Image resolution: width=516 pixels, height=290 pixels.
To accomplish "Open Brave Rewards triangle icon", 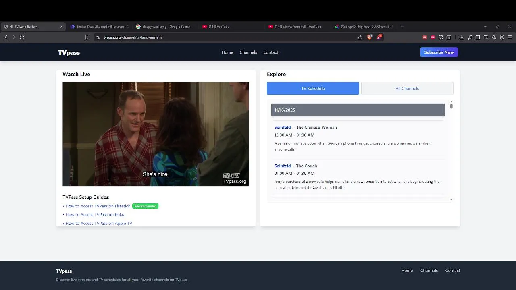I will [x=379, y=37].
